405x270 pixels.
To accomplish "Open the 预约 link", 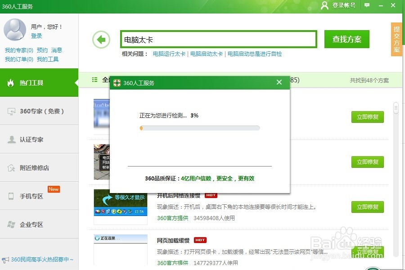I will (42, 50).
